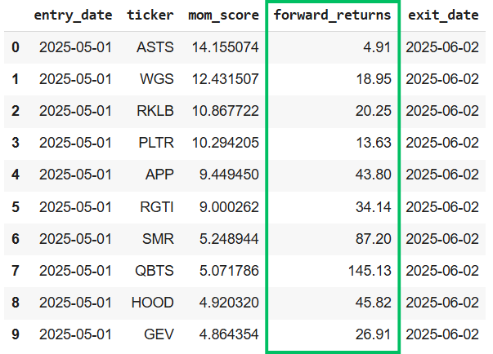Click forward return value 18.95
This screenshot has height=354, width=493.
point(373,79)
